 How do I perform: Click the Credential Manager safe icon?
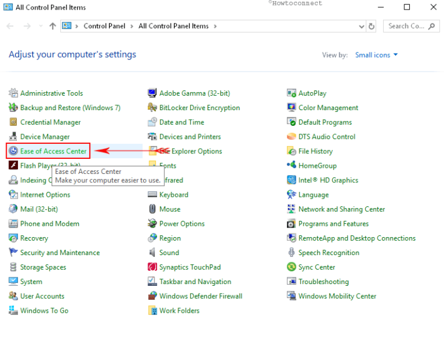coord(13,122)
